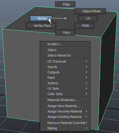Screen dimensions: 119x133
Task: Select Vertex component mode
Action: [41, 18]
